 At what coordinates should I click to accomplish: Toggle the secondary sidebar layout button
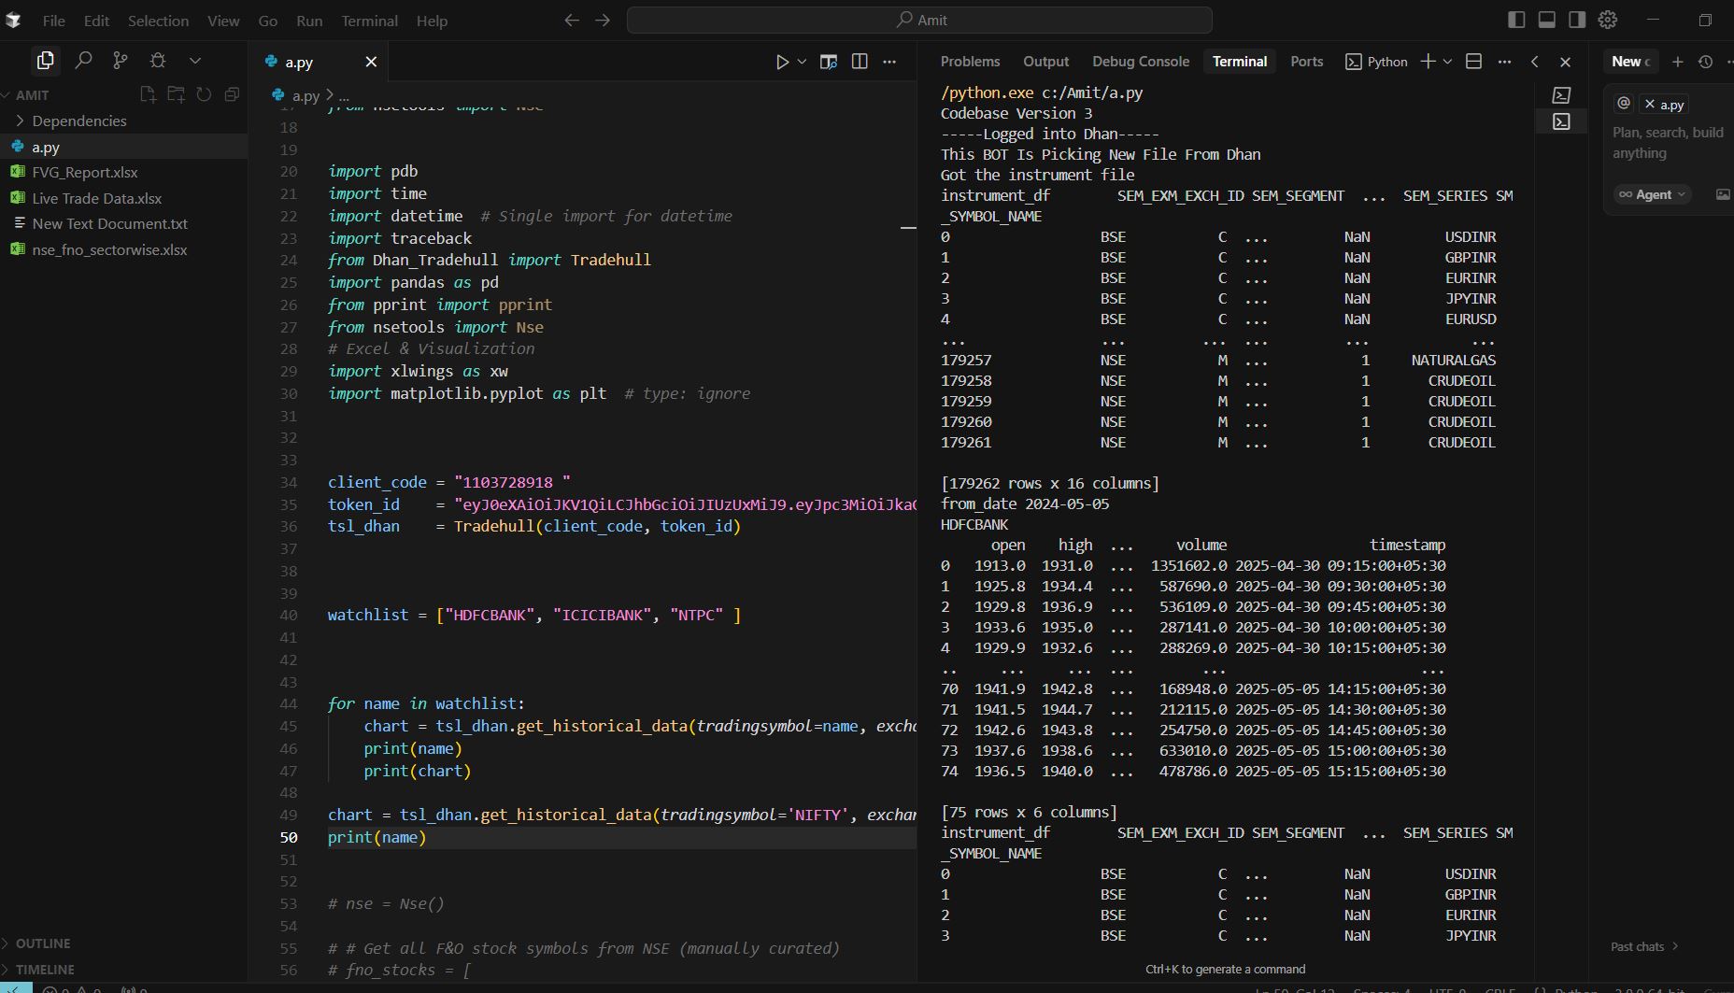coord(1577,20)
